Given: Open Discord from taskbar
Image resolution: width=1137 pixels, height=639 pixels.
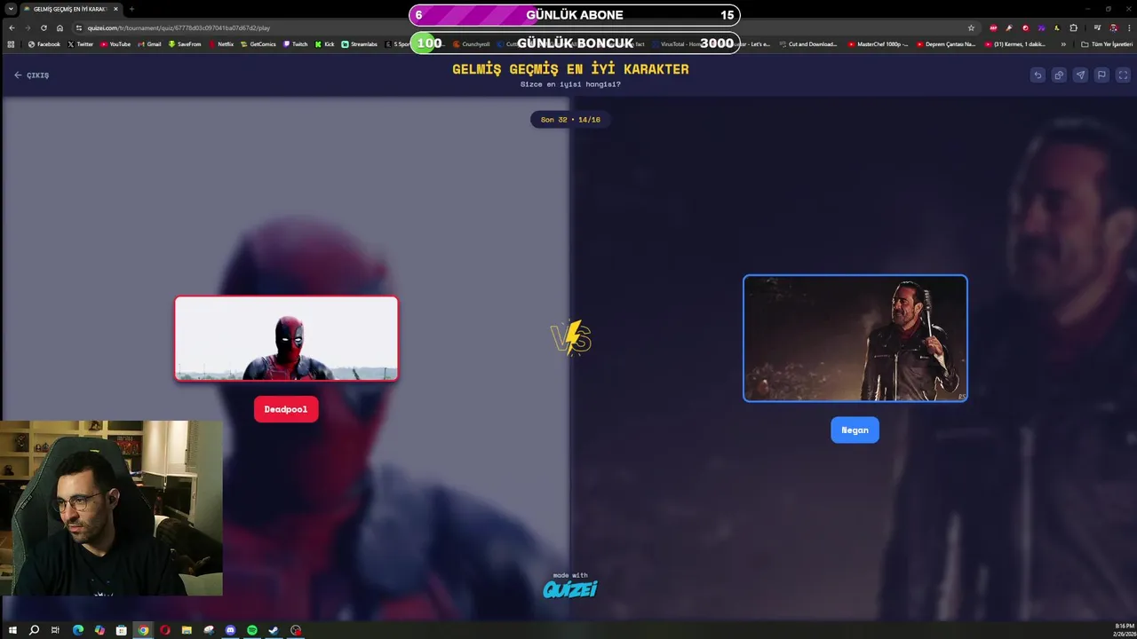Looking at the screenshot, I should (x=230, y=630).
